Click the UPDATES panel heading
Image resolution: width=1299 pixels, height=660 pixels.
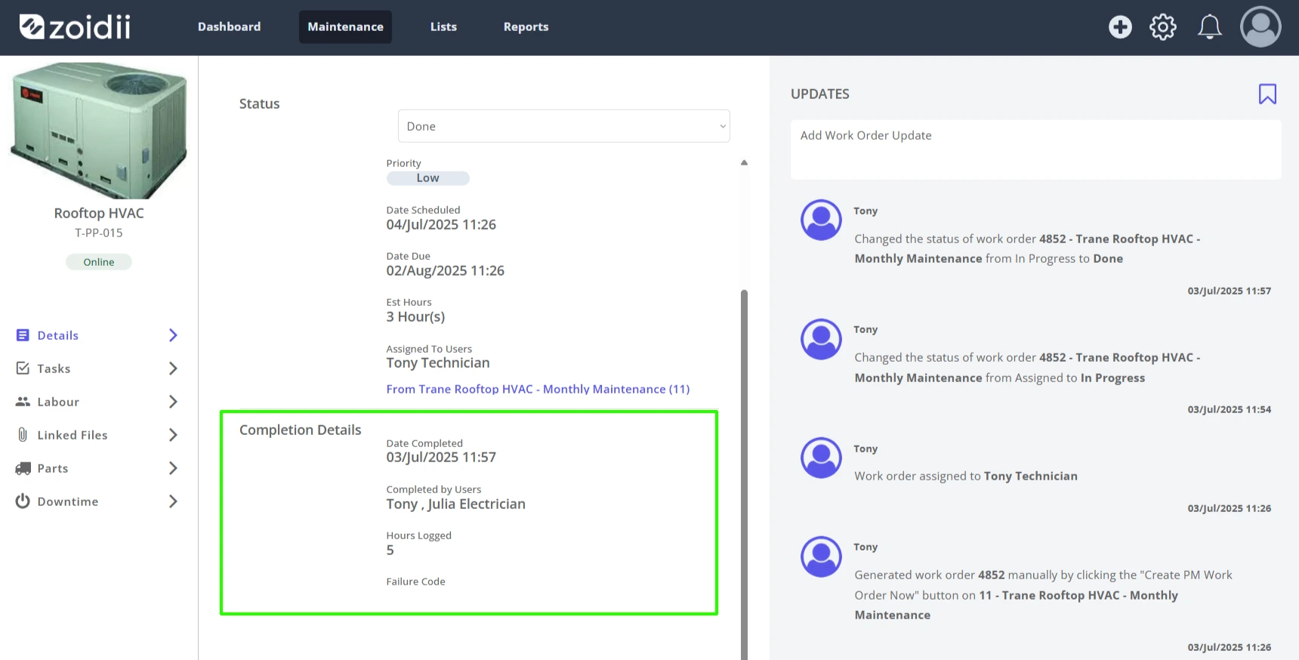820,94
